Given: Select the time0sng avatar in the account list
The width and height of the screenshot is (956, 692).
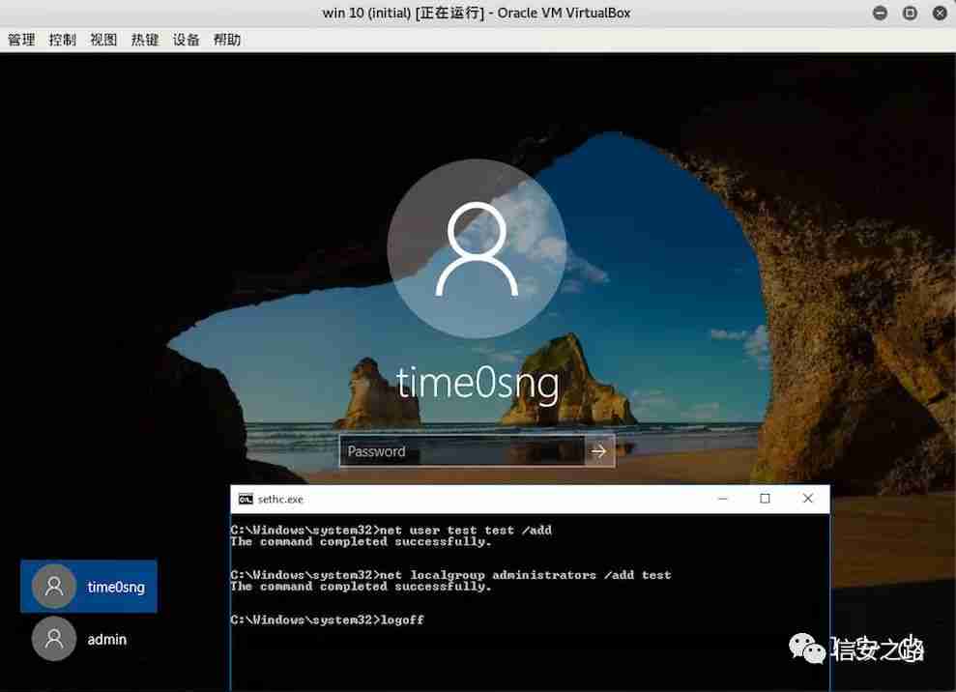Looking at the screenshot, I should click(x=53, y=587).
